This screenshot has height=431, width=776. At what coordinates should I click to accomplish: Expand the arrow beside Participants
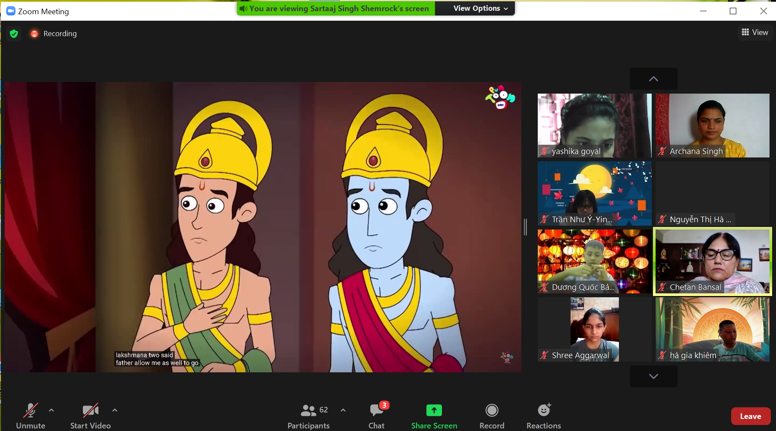click(343, 410)
